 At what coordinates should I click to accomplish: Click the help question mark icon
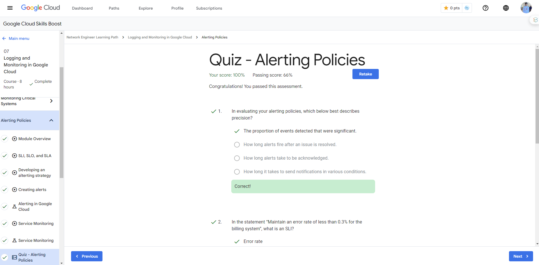point(485,8)
